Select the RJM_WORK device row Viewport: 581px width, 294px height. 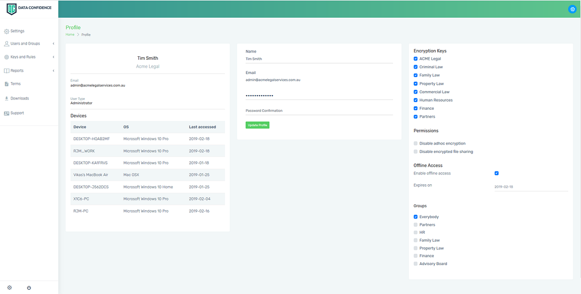(148, 151)
